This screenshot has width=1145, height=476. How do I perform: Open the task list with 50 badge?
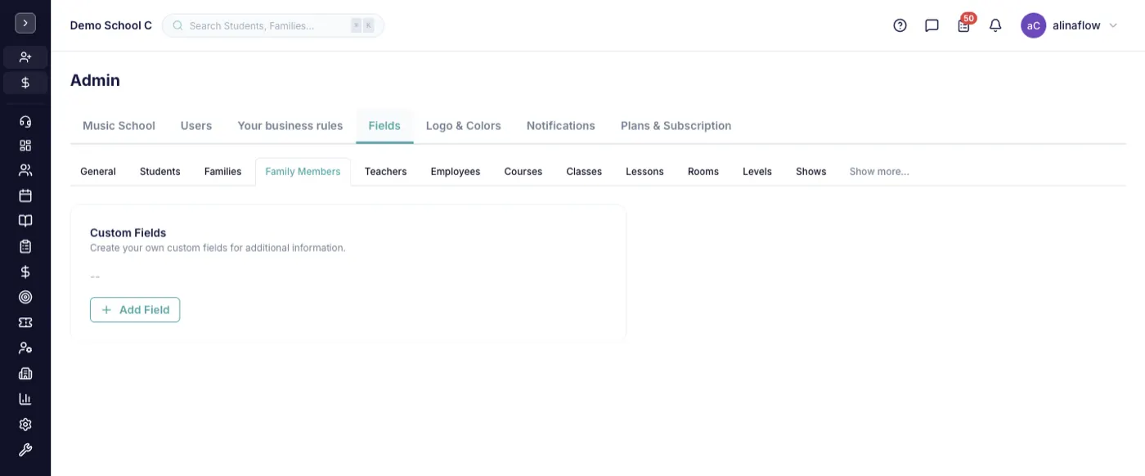(x=964, y=24)
